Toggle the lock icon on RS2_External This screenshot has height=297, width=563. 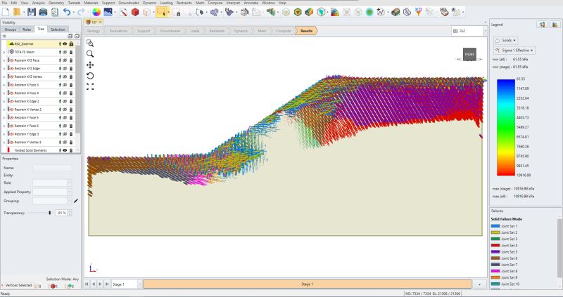tap(71, 44)
